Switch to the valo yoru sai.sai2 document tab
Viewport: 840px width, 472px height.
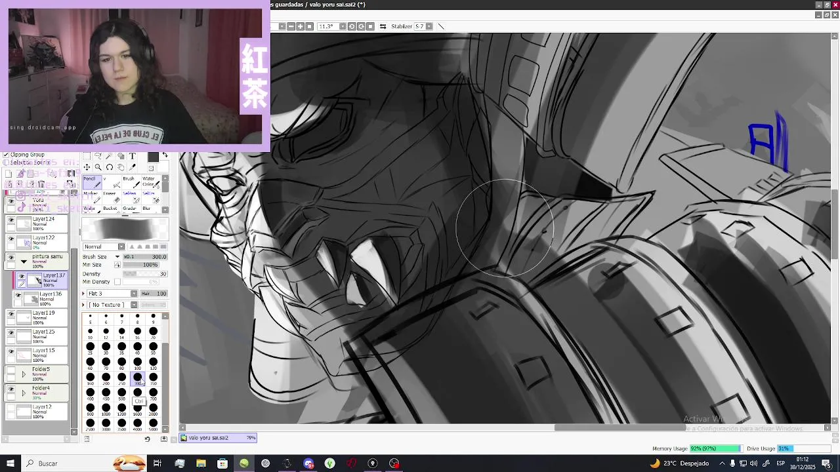(x=219, y=438)
